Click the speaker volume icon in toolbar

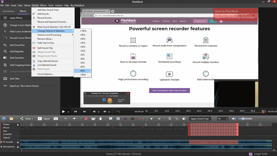234,119
